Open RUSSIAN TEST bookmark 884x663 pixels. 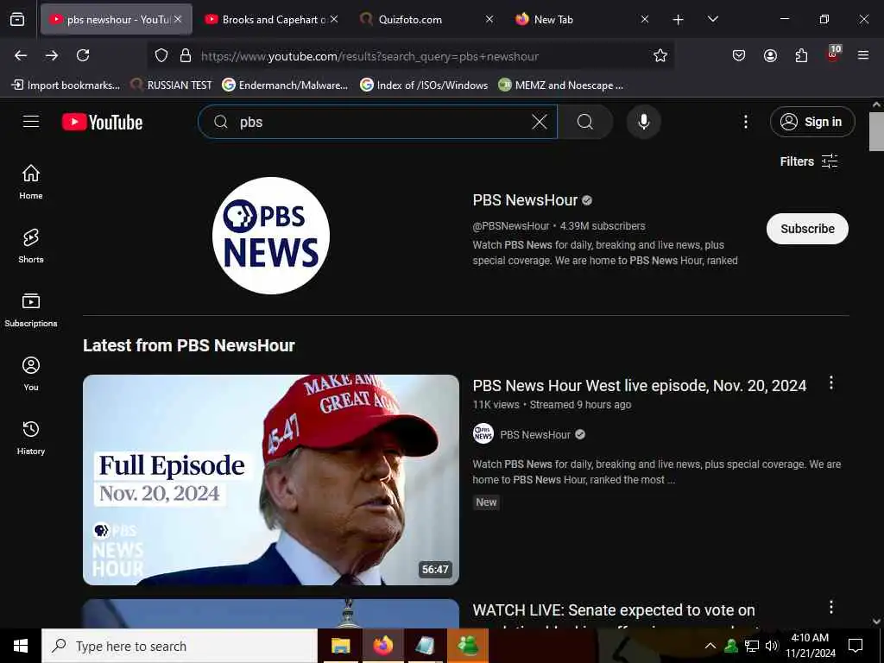172,85
